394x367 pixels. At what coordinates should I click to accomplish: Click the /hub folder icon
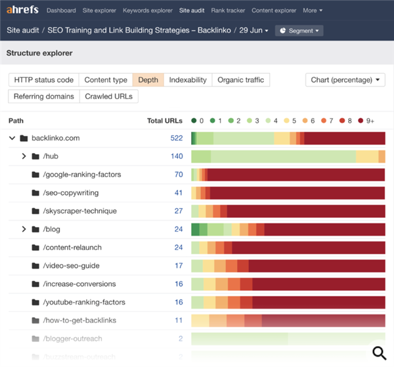click(35, 156)
